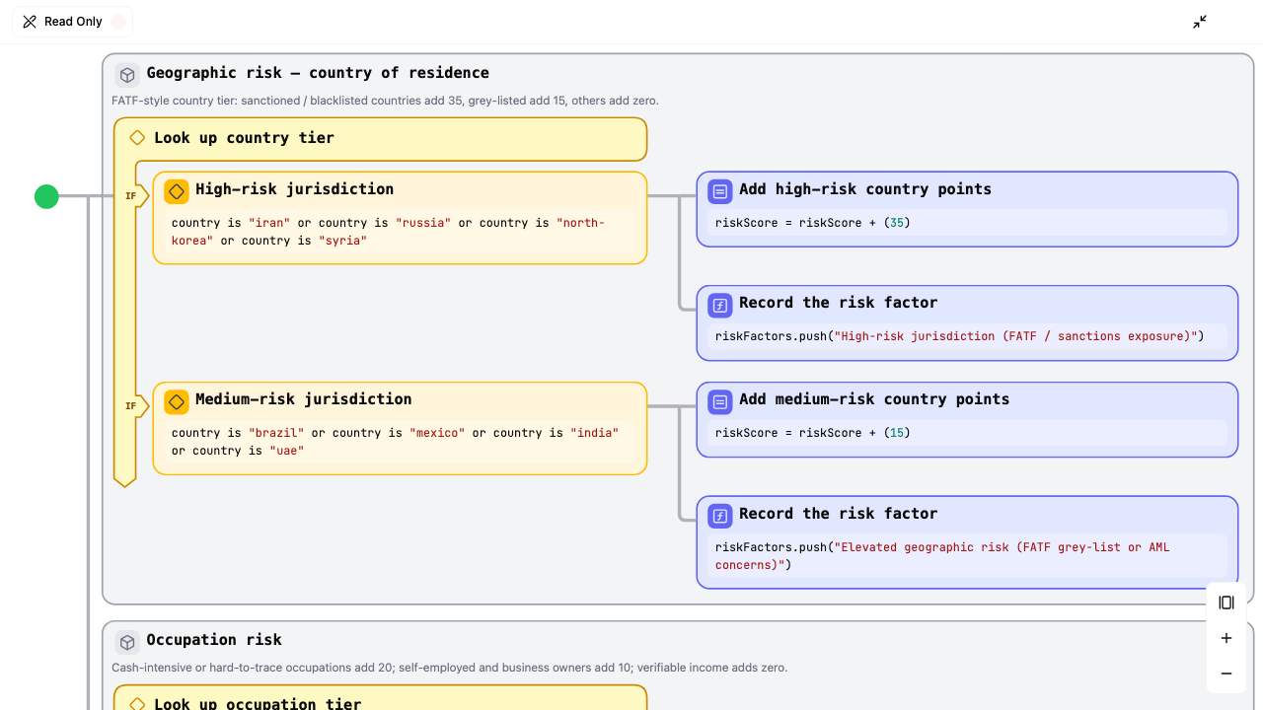Click the cube icon of Geographic risk group

pyautogui.click(x=127, y=75)
